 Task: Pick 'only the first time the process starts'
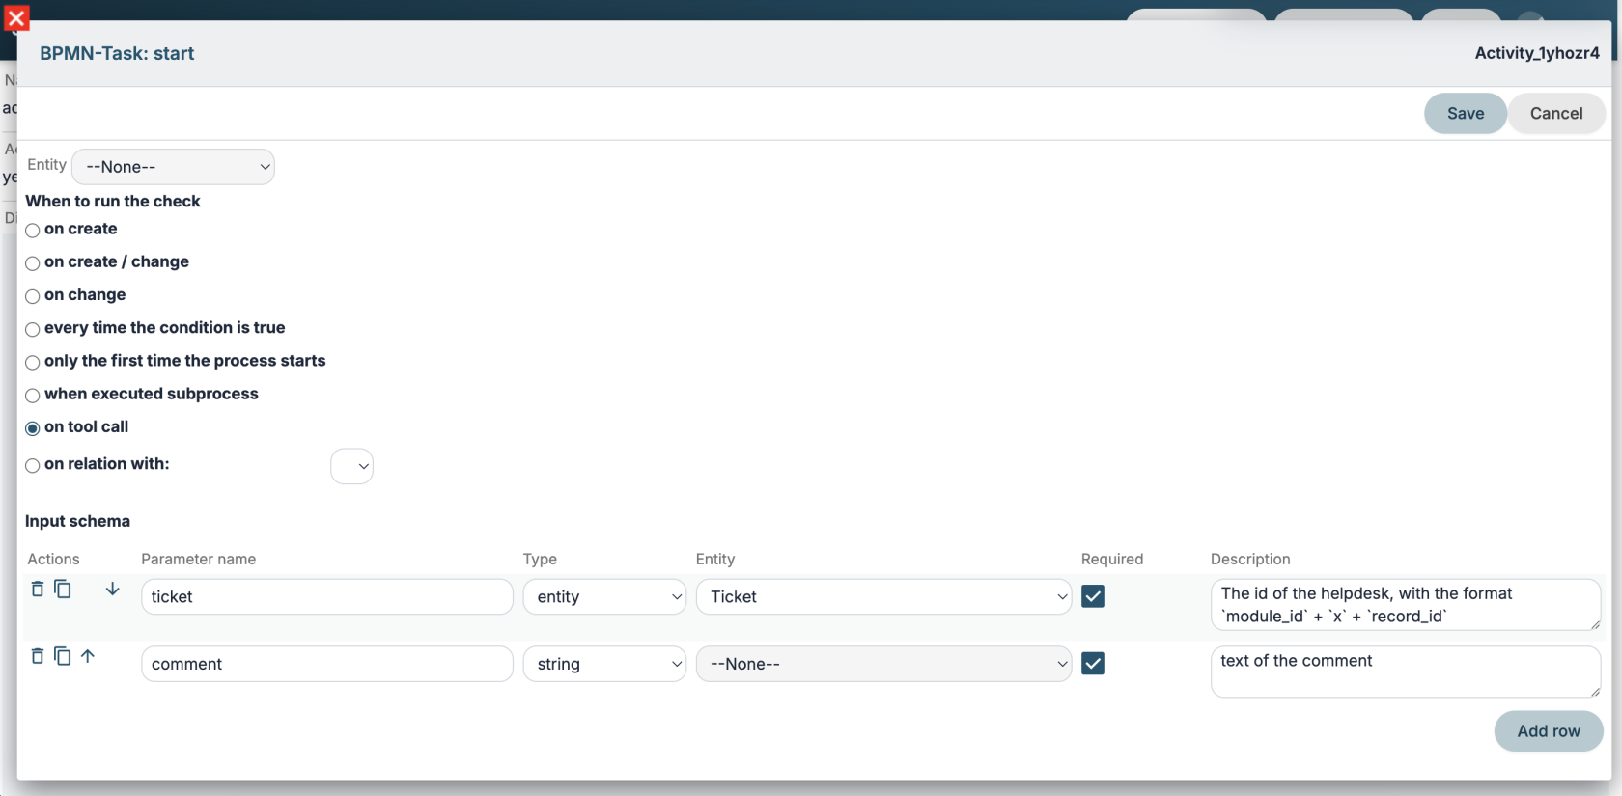(x=33, y=363)
